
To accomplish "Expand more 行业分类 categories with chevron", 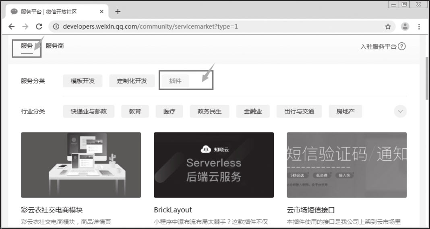I will coord(400,111).
